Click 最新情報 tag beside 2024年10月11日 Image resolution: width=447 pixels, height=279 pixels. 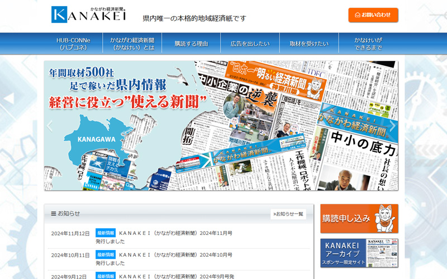click(106, 254)
